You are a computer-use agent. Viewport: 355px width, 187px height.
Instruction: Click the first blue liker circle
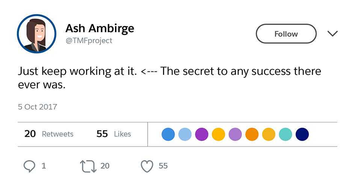[168, 134]
